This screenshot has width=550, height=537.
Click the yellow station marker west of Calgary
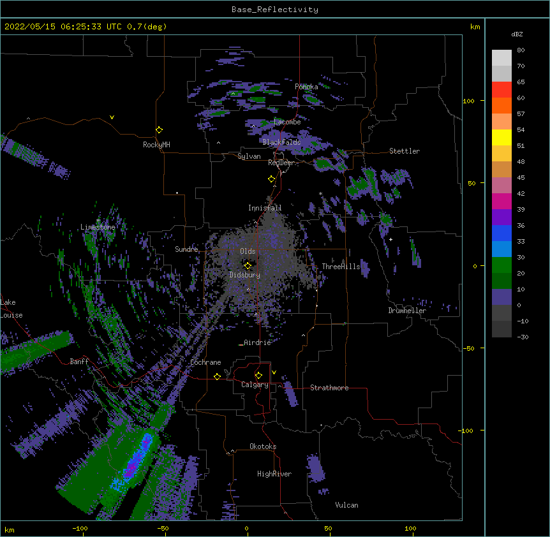pos(217,376)
